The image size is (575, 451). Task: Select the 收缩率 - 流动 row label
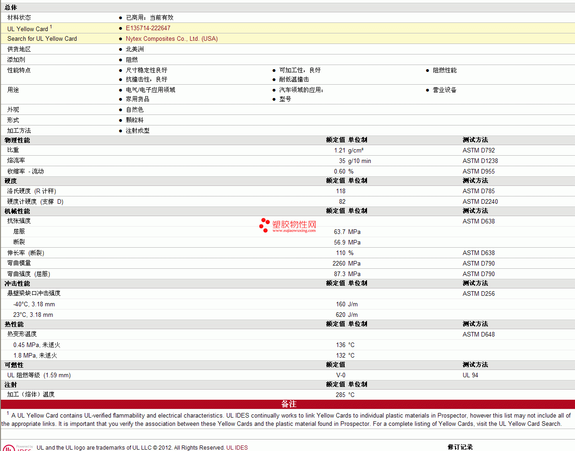tap(26, 171)
